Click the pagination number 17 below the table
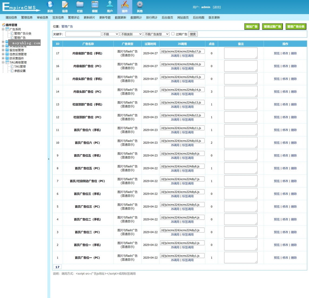The image size is (309, 298). pyautogui.click(x=57, y=267)
